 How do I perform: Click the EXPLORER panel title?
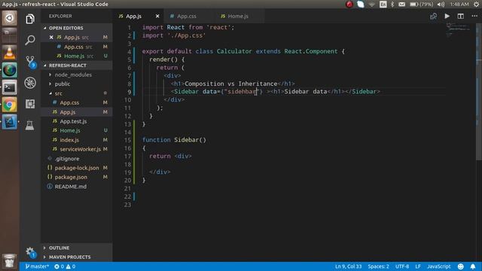pos(60,16)
